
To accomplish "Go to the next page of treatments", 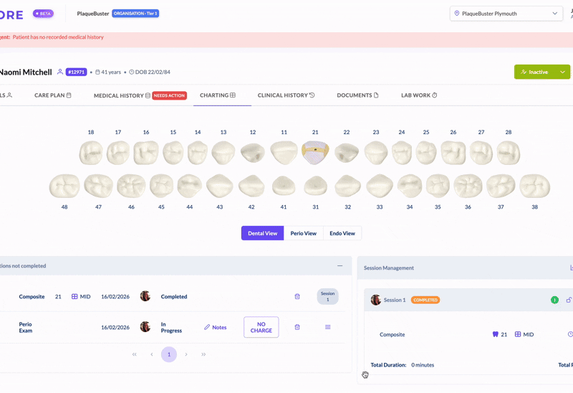I will point(186,354).
